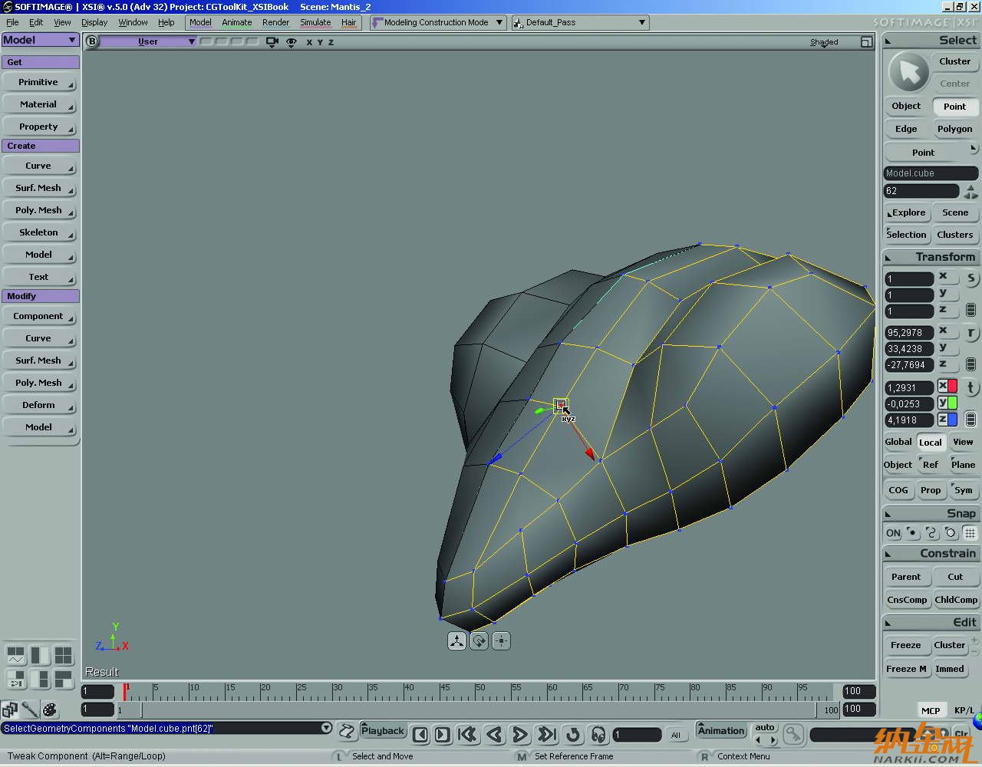Toggle the audio headphones icon
Viewport: 982px width, 767px height.
coord(598,735)
